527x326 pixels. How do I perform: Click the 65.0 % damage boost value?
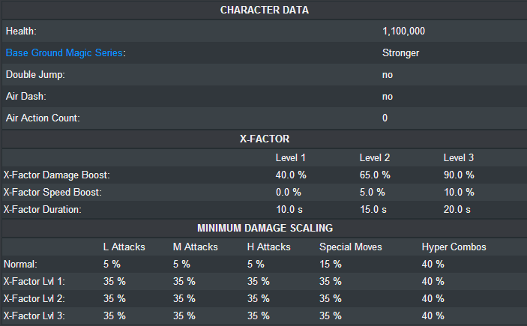pos(375,175)
